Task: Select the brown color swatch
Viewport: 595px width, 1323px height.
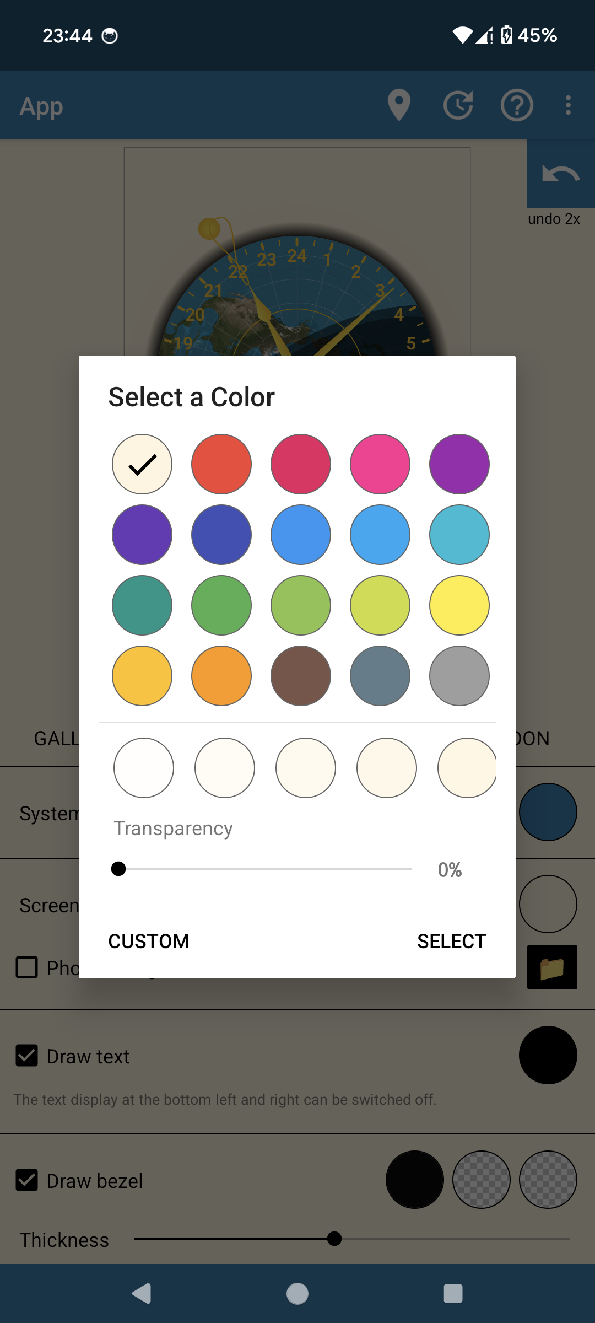Action: pos(301,676)
